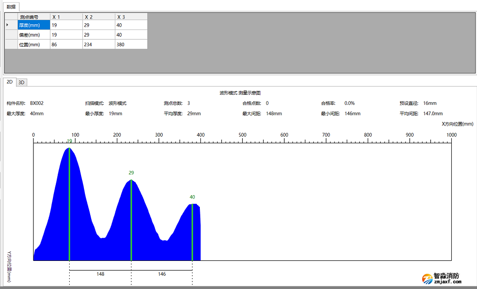Screen dimensions: 477x289
Task: Select the position cell showing 234
Action: pos(99,44)
